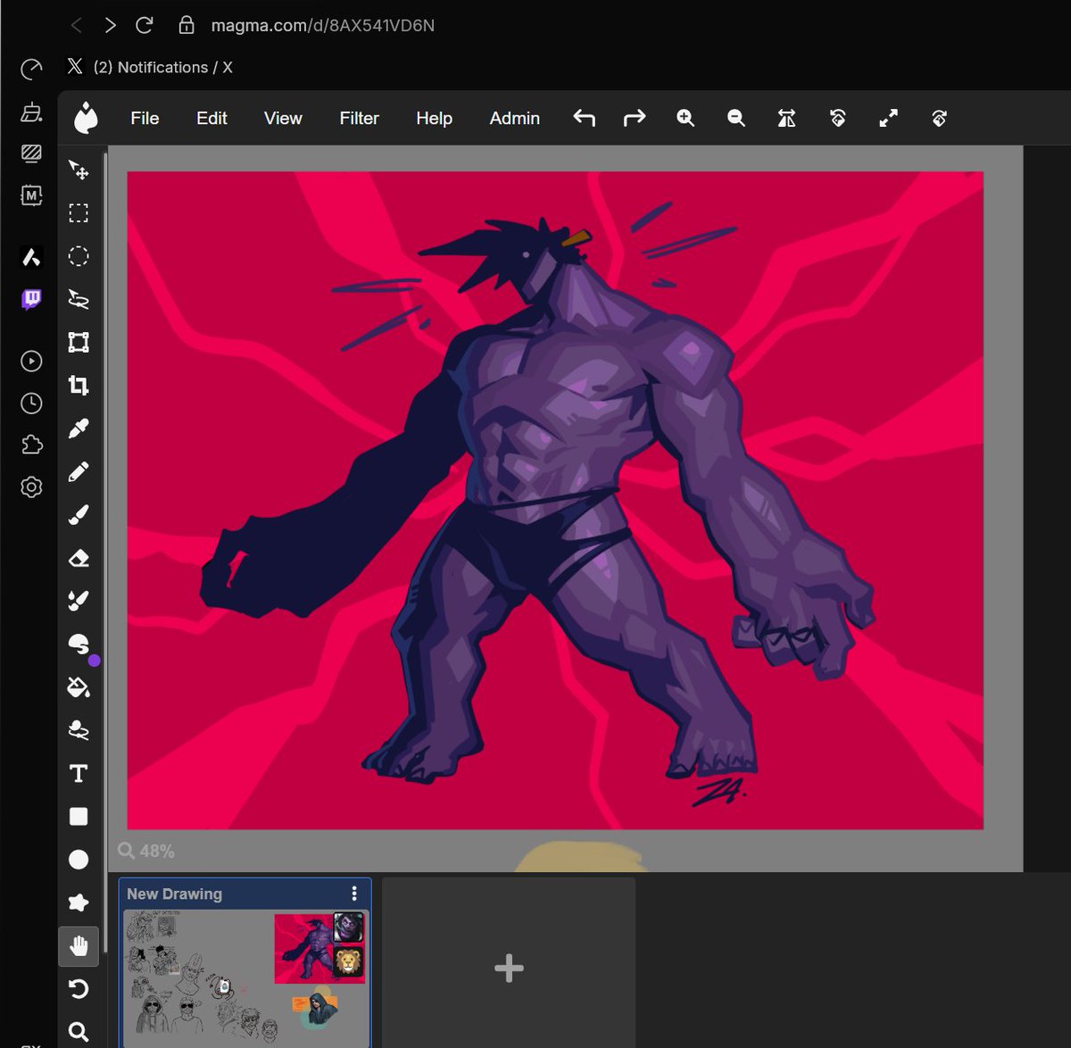Open the File menu
Screen dimensions: 1071x1048
pos(145,118)
